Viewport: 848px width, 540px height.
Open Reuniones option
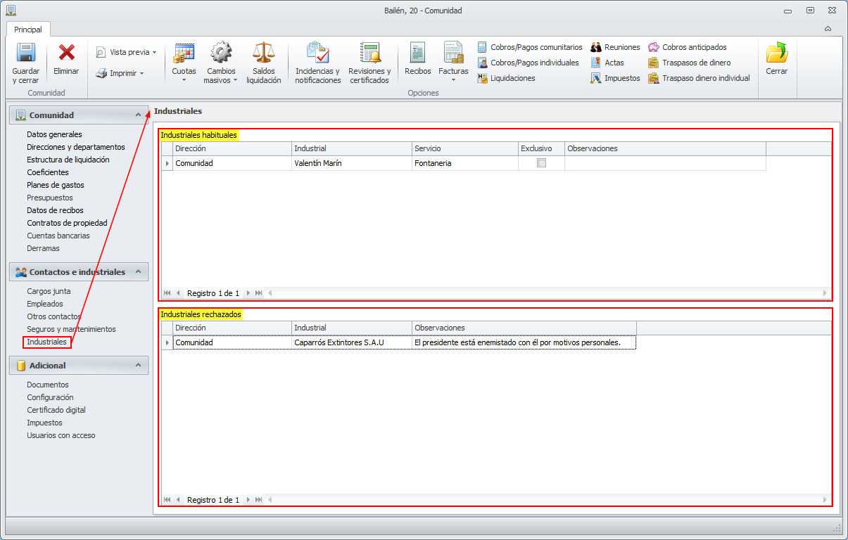click(616, 47)
